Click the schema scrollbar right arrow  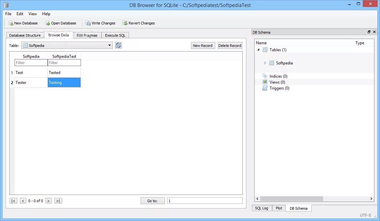coord(371,199)
